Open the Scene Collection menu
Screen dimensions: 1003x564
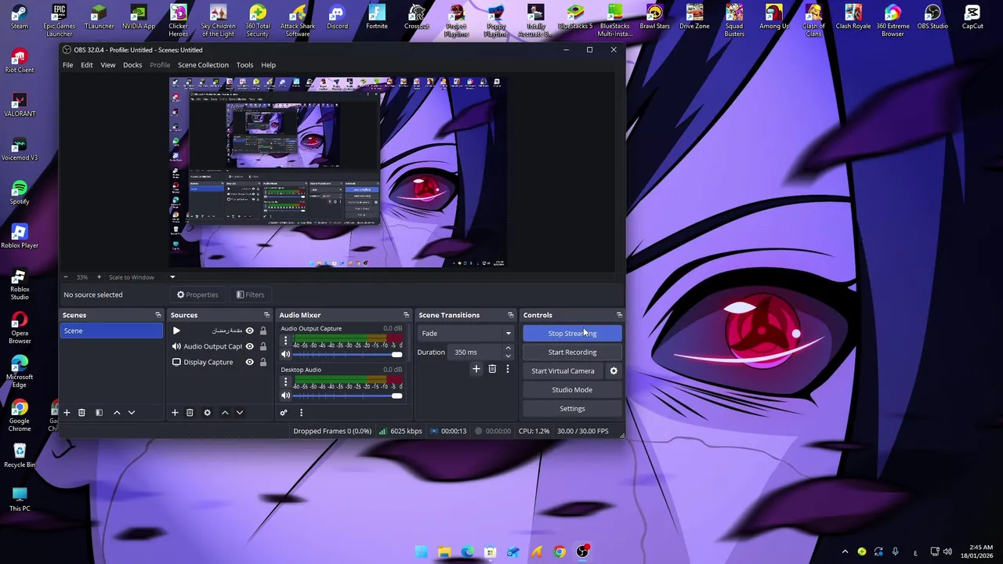(203, 65)
